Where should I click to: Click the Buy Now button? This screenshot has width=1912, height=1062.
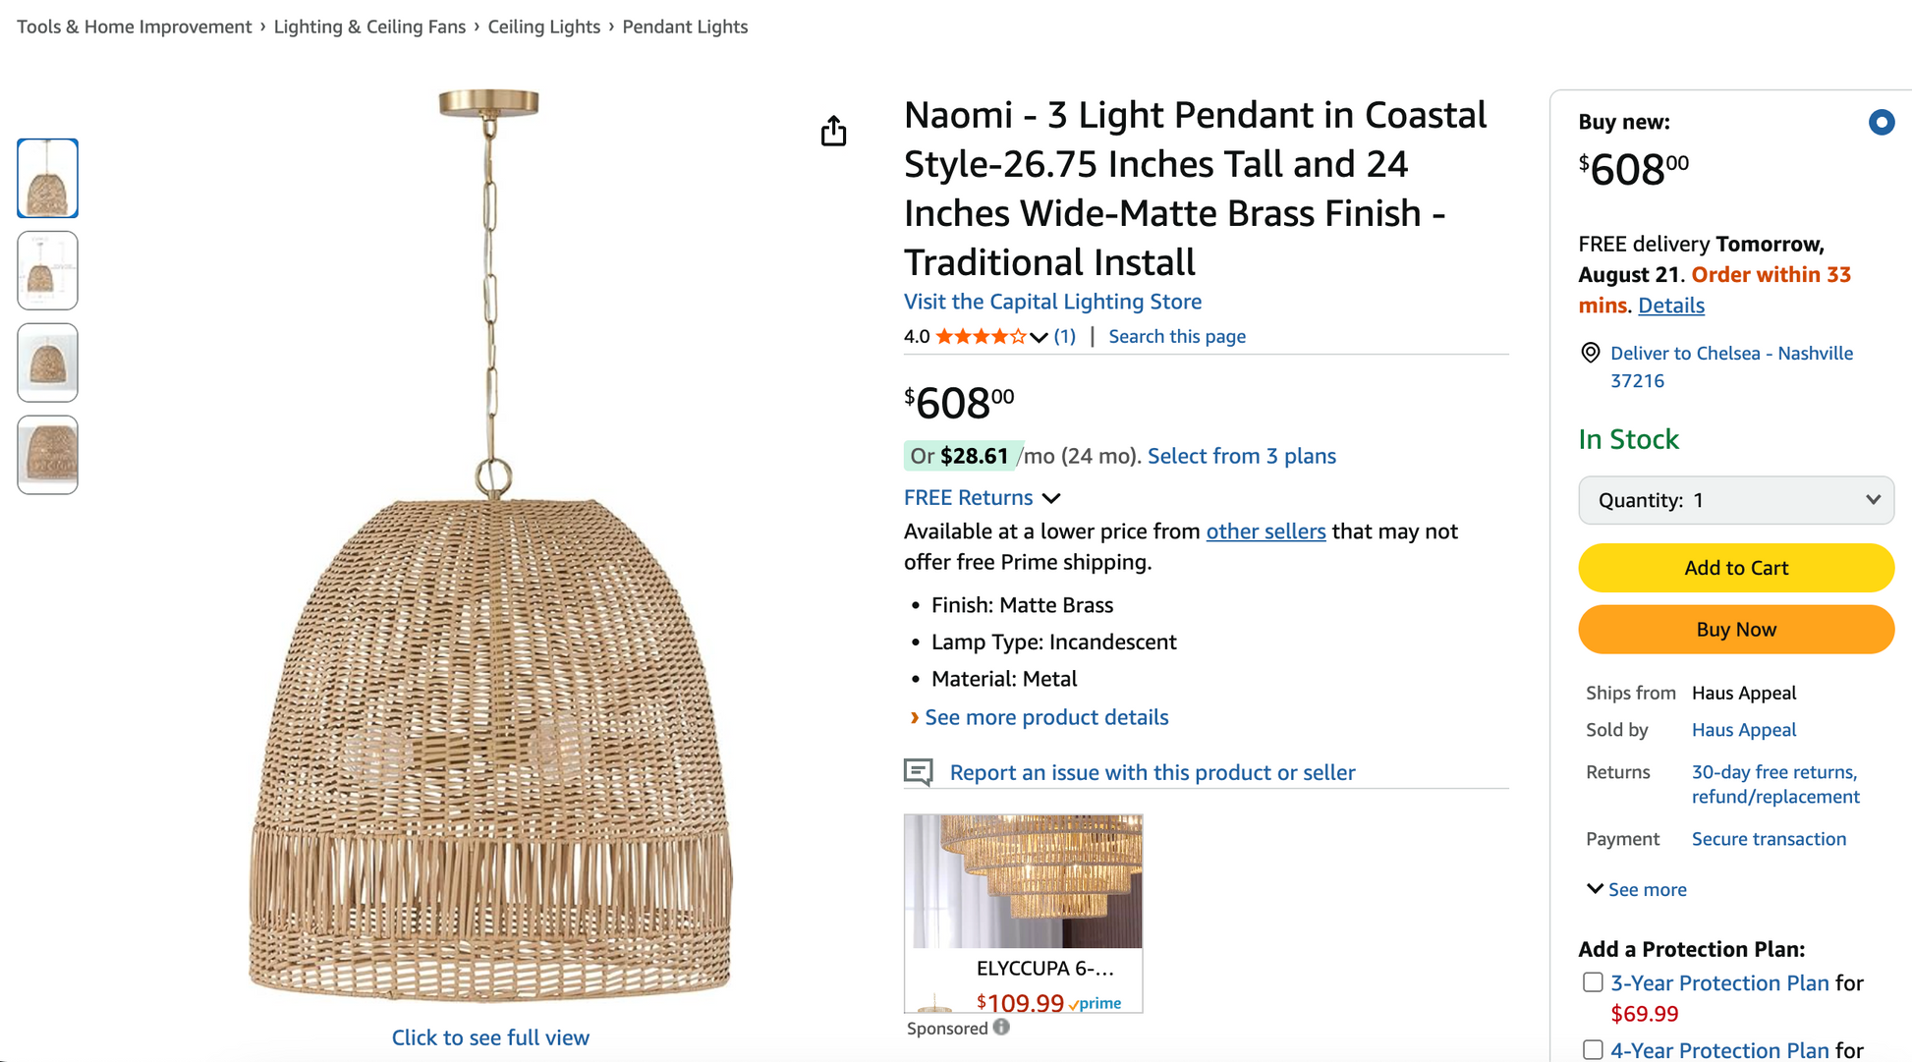click(1735, 630)
